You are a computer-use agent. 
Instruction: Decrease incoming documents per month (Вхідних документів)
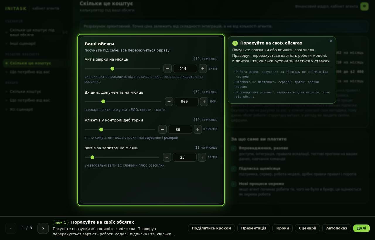[169, 102]
